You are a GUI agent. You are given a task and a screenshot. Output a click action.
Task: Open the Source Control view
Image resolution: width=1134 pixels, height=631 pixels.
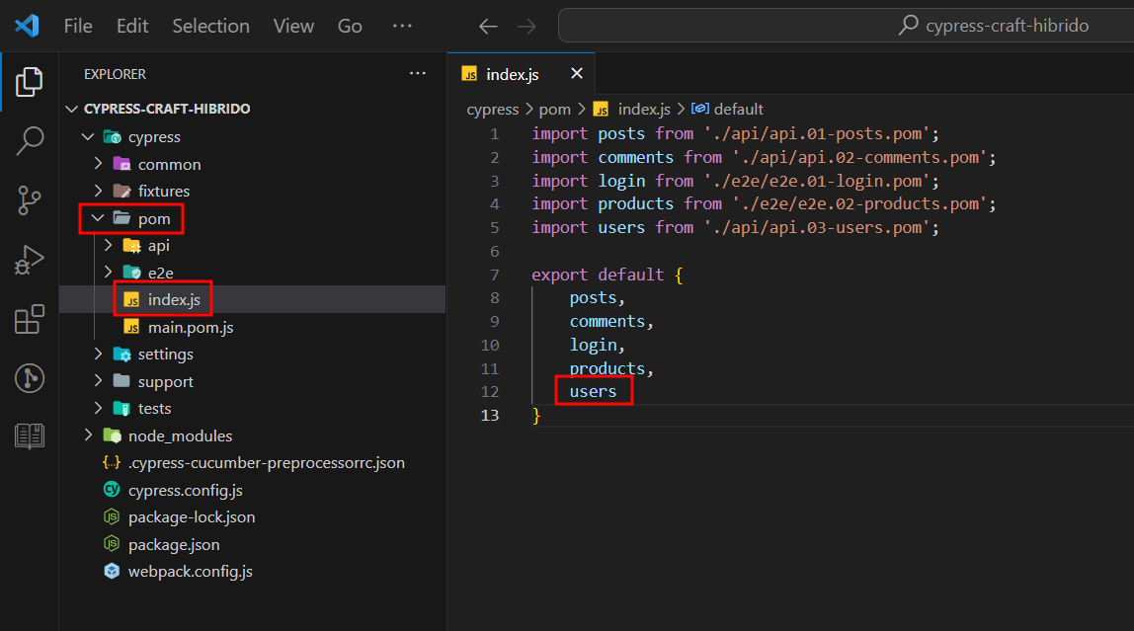coord(29,200)
